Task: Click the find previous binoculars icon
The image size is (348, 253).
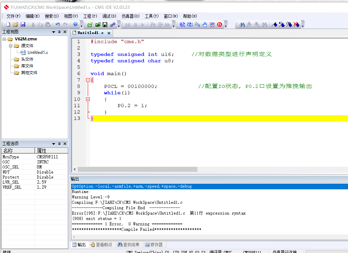Action: tap(249, 25)
